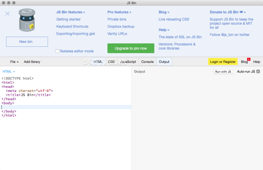The width and height of the screenshot is (263, 170).
Task: Close the welcome panel with the X icon
Action: point(8,14)
